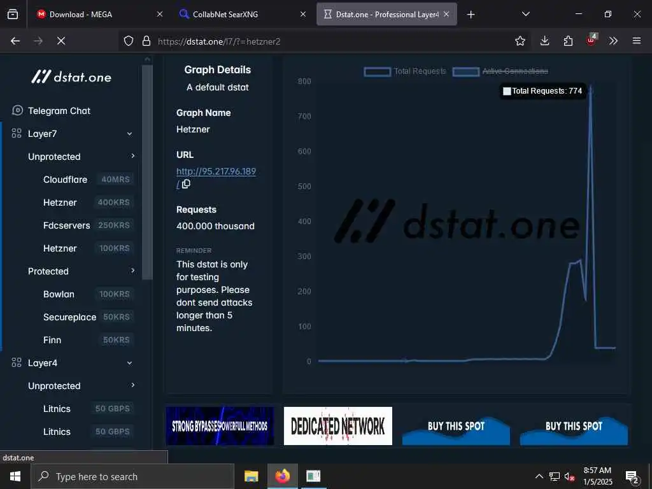The image size is (652, 489).
Task: Show hidden system tray icons
Action: pos(539,476)
